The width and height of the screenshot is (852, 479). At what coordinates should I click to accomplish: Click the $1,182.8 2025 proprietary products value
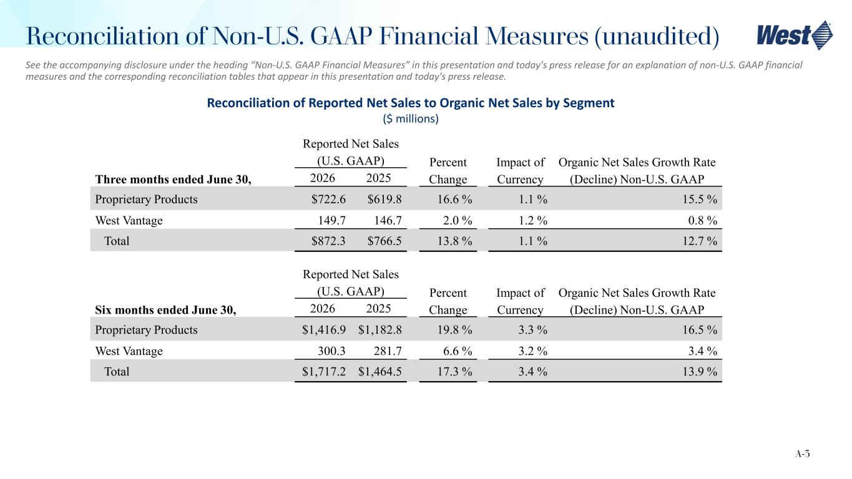click(x=381, y=331)
